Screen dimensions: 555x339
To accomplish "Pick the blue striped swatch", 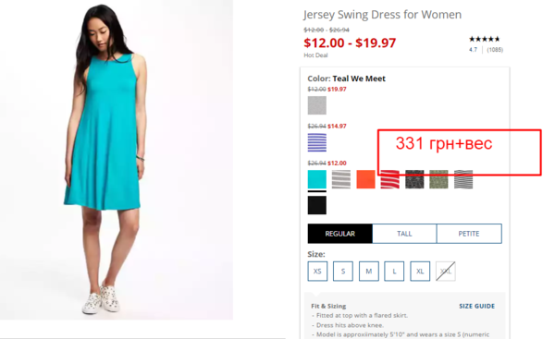I will pos(316,142).
